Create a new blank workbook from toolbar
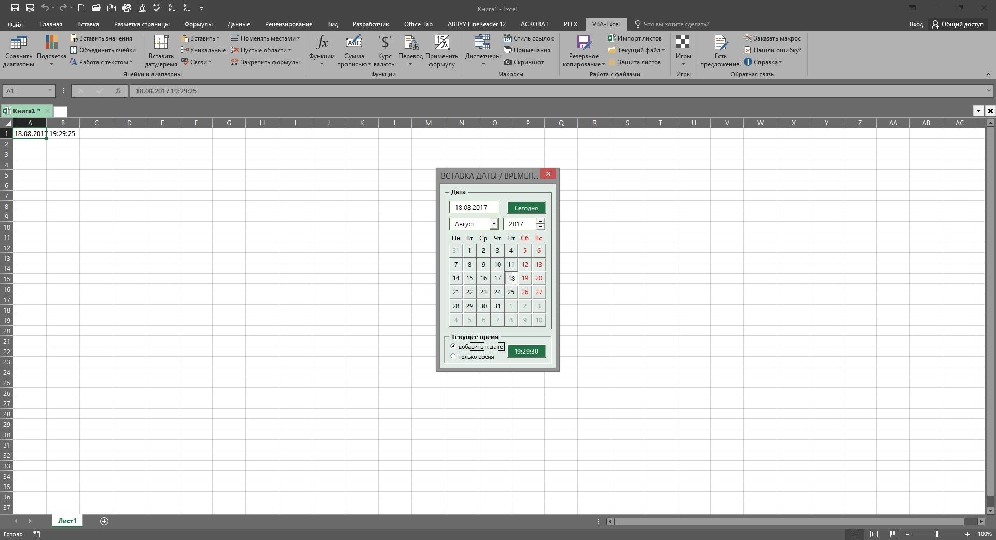The height and width of the screenshot is (540, 996). [x=81, y=8]
